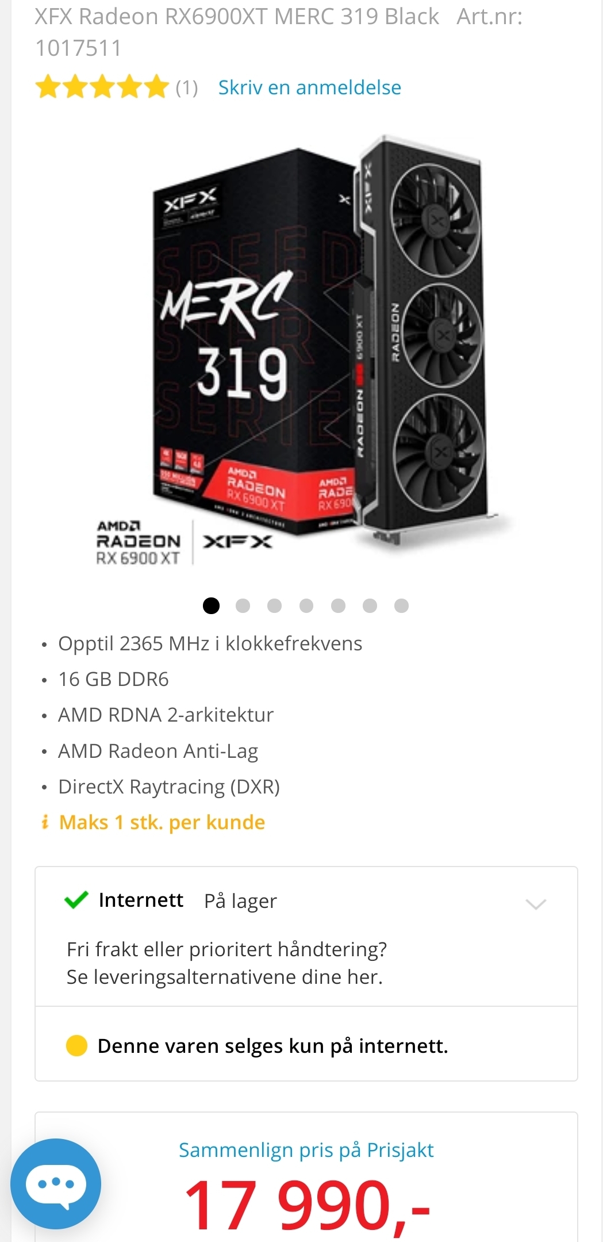Select the second image carousel dot

[x=243, y=605]
